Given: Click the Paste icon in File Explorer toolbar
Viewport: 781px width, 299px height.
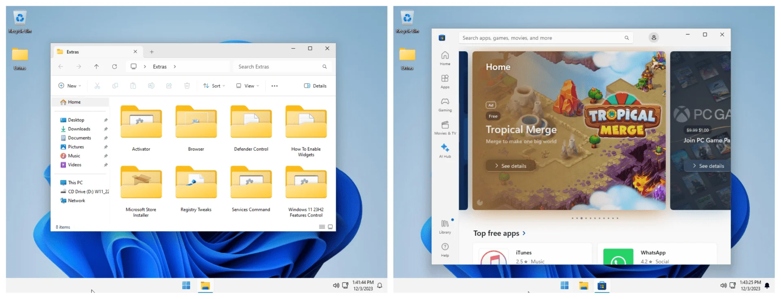Looking at the screenshot, I should [x=133, y=86].
